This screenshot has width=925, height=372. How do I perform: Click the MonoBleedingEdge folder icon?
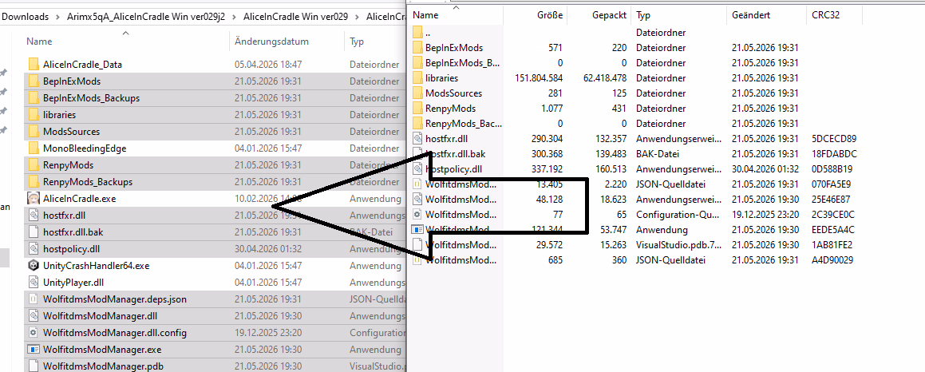tap(34, 148)
